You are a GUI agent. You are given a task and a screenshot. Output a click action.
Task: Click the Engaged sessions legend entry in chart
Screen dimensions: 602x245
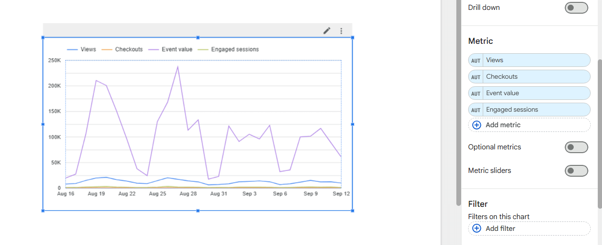tap(228, 49)
